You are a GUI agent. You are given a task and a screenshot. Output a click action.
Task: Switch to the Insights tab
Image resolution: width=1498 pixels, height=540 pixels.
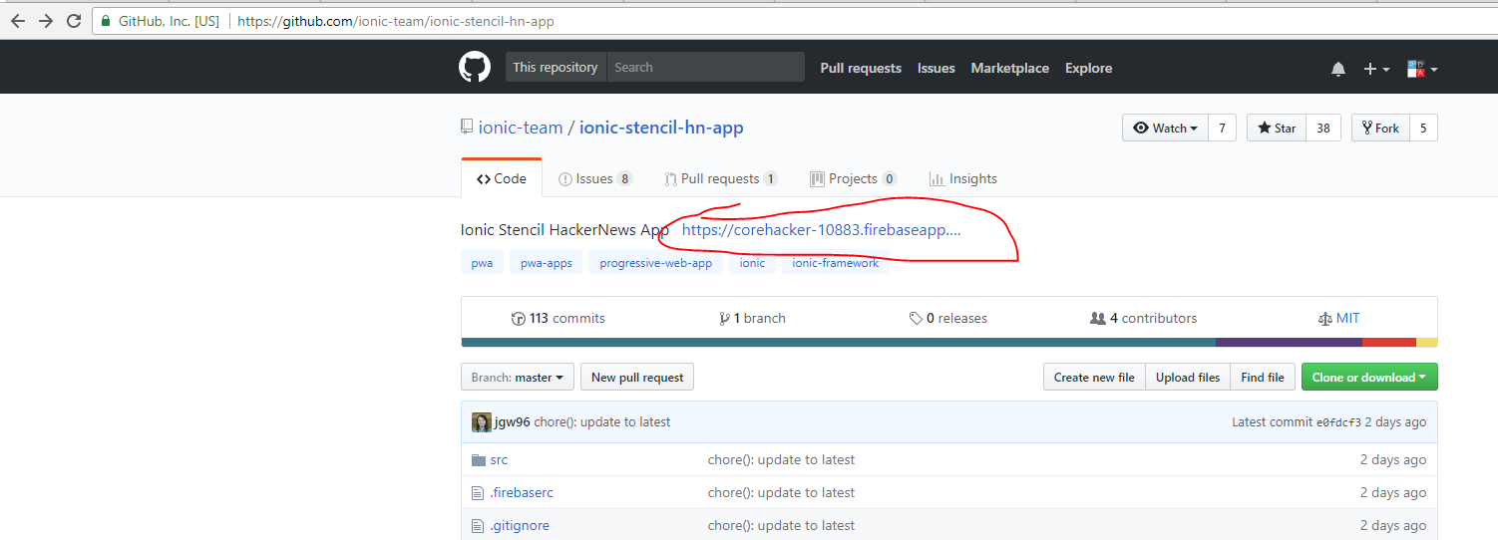962,178
